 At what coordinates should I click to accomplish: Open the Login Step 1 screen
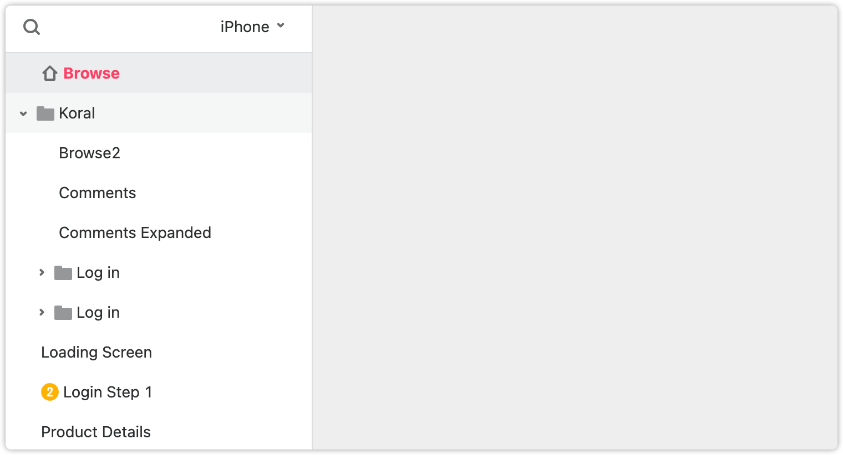pyautogui.click(x=108, y=392)
